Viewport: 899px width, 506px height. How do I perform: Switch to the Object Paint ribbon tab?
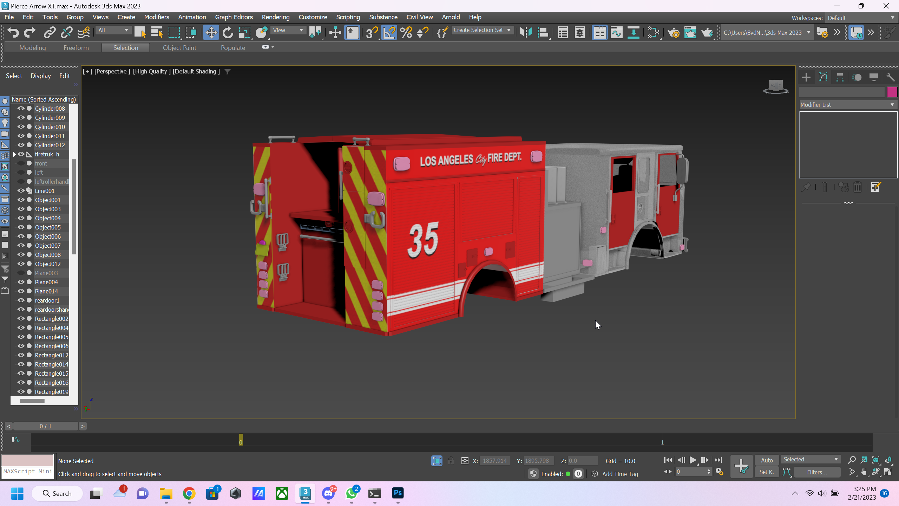(x=179, y=48)
